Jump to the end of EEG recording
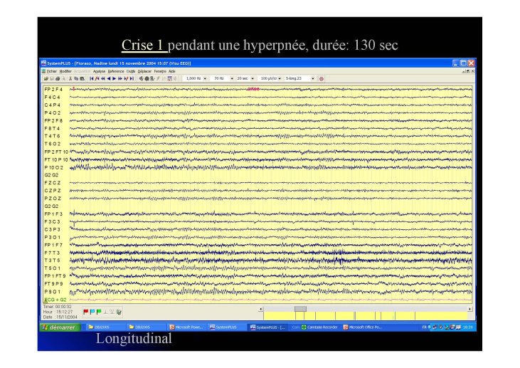The height and width of the screenshot is (368, 520). point(132,78)
